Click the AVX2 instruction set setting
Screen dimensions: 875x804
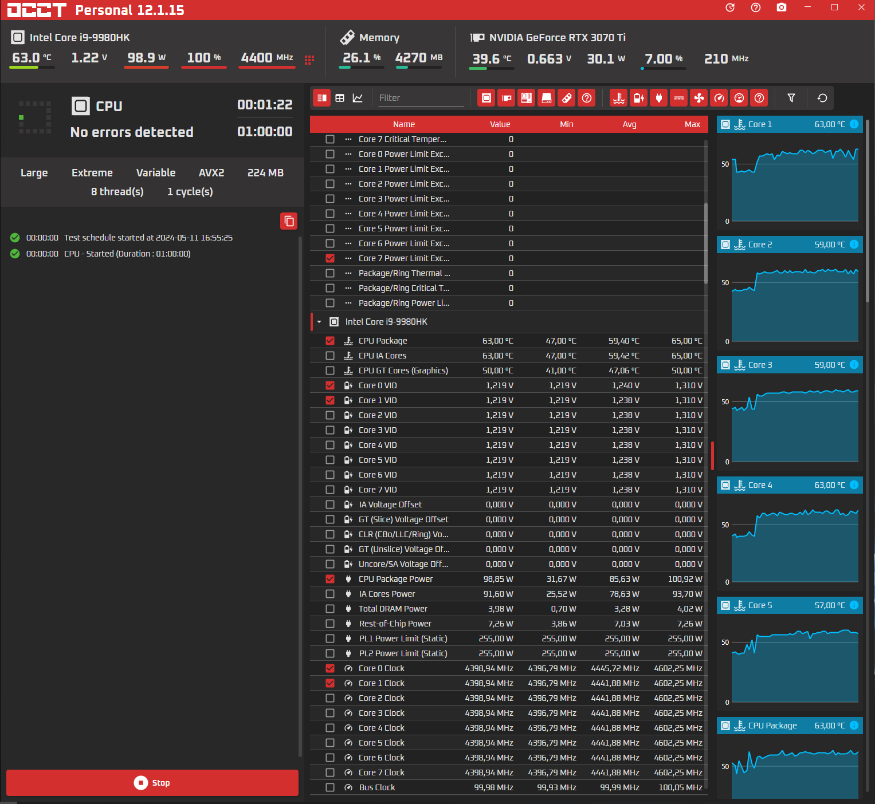211,173
